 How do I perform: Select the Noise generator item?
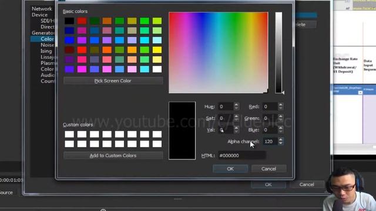47,45
